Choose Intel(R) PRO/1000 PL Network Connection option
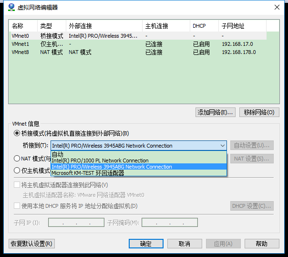The height and width of the screenshot is (257, 288). tap(139, 161)
